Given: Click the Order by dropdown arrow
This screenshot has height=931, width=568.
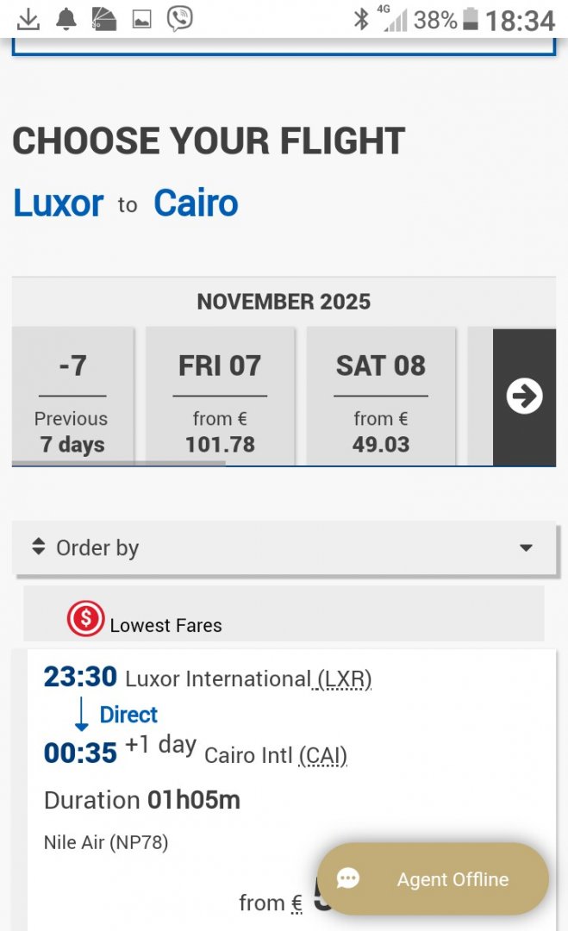Looking at the screenshot, I should (526, 548).
